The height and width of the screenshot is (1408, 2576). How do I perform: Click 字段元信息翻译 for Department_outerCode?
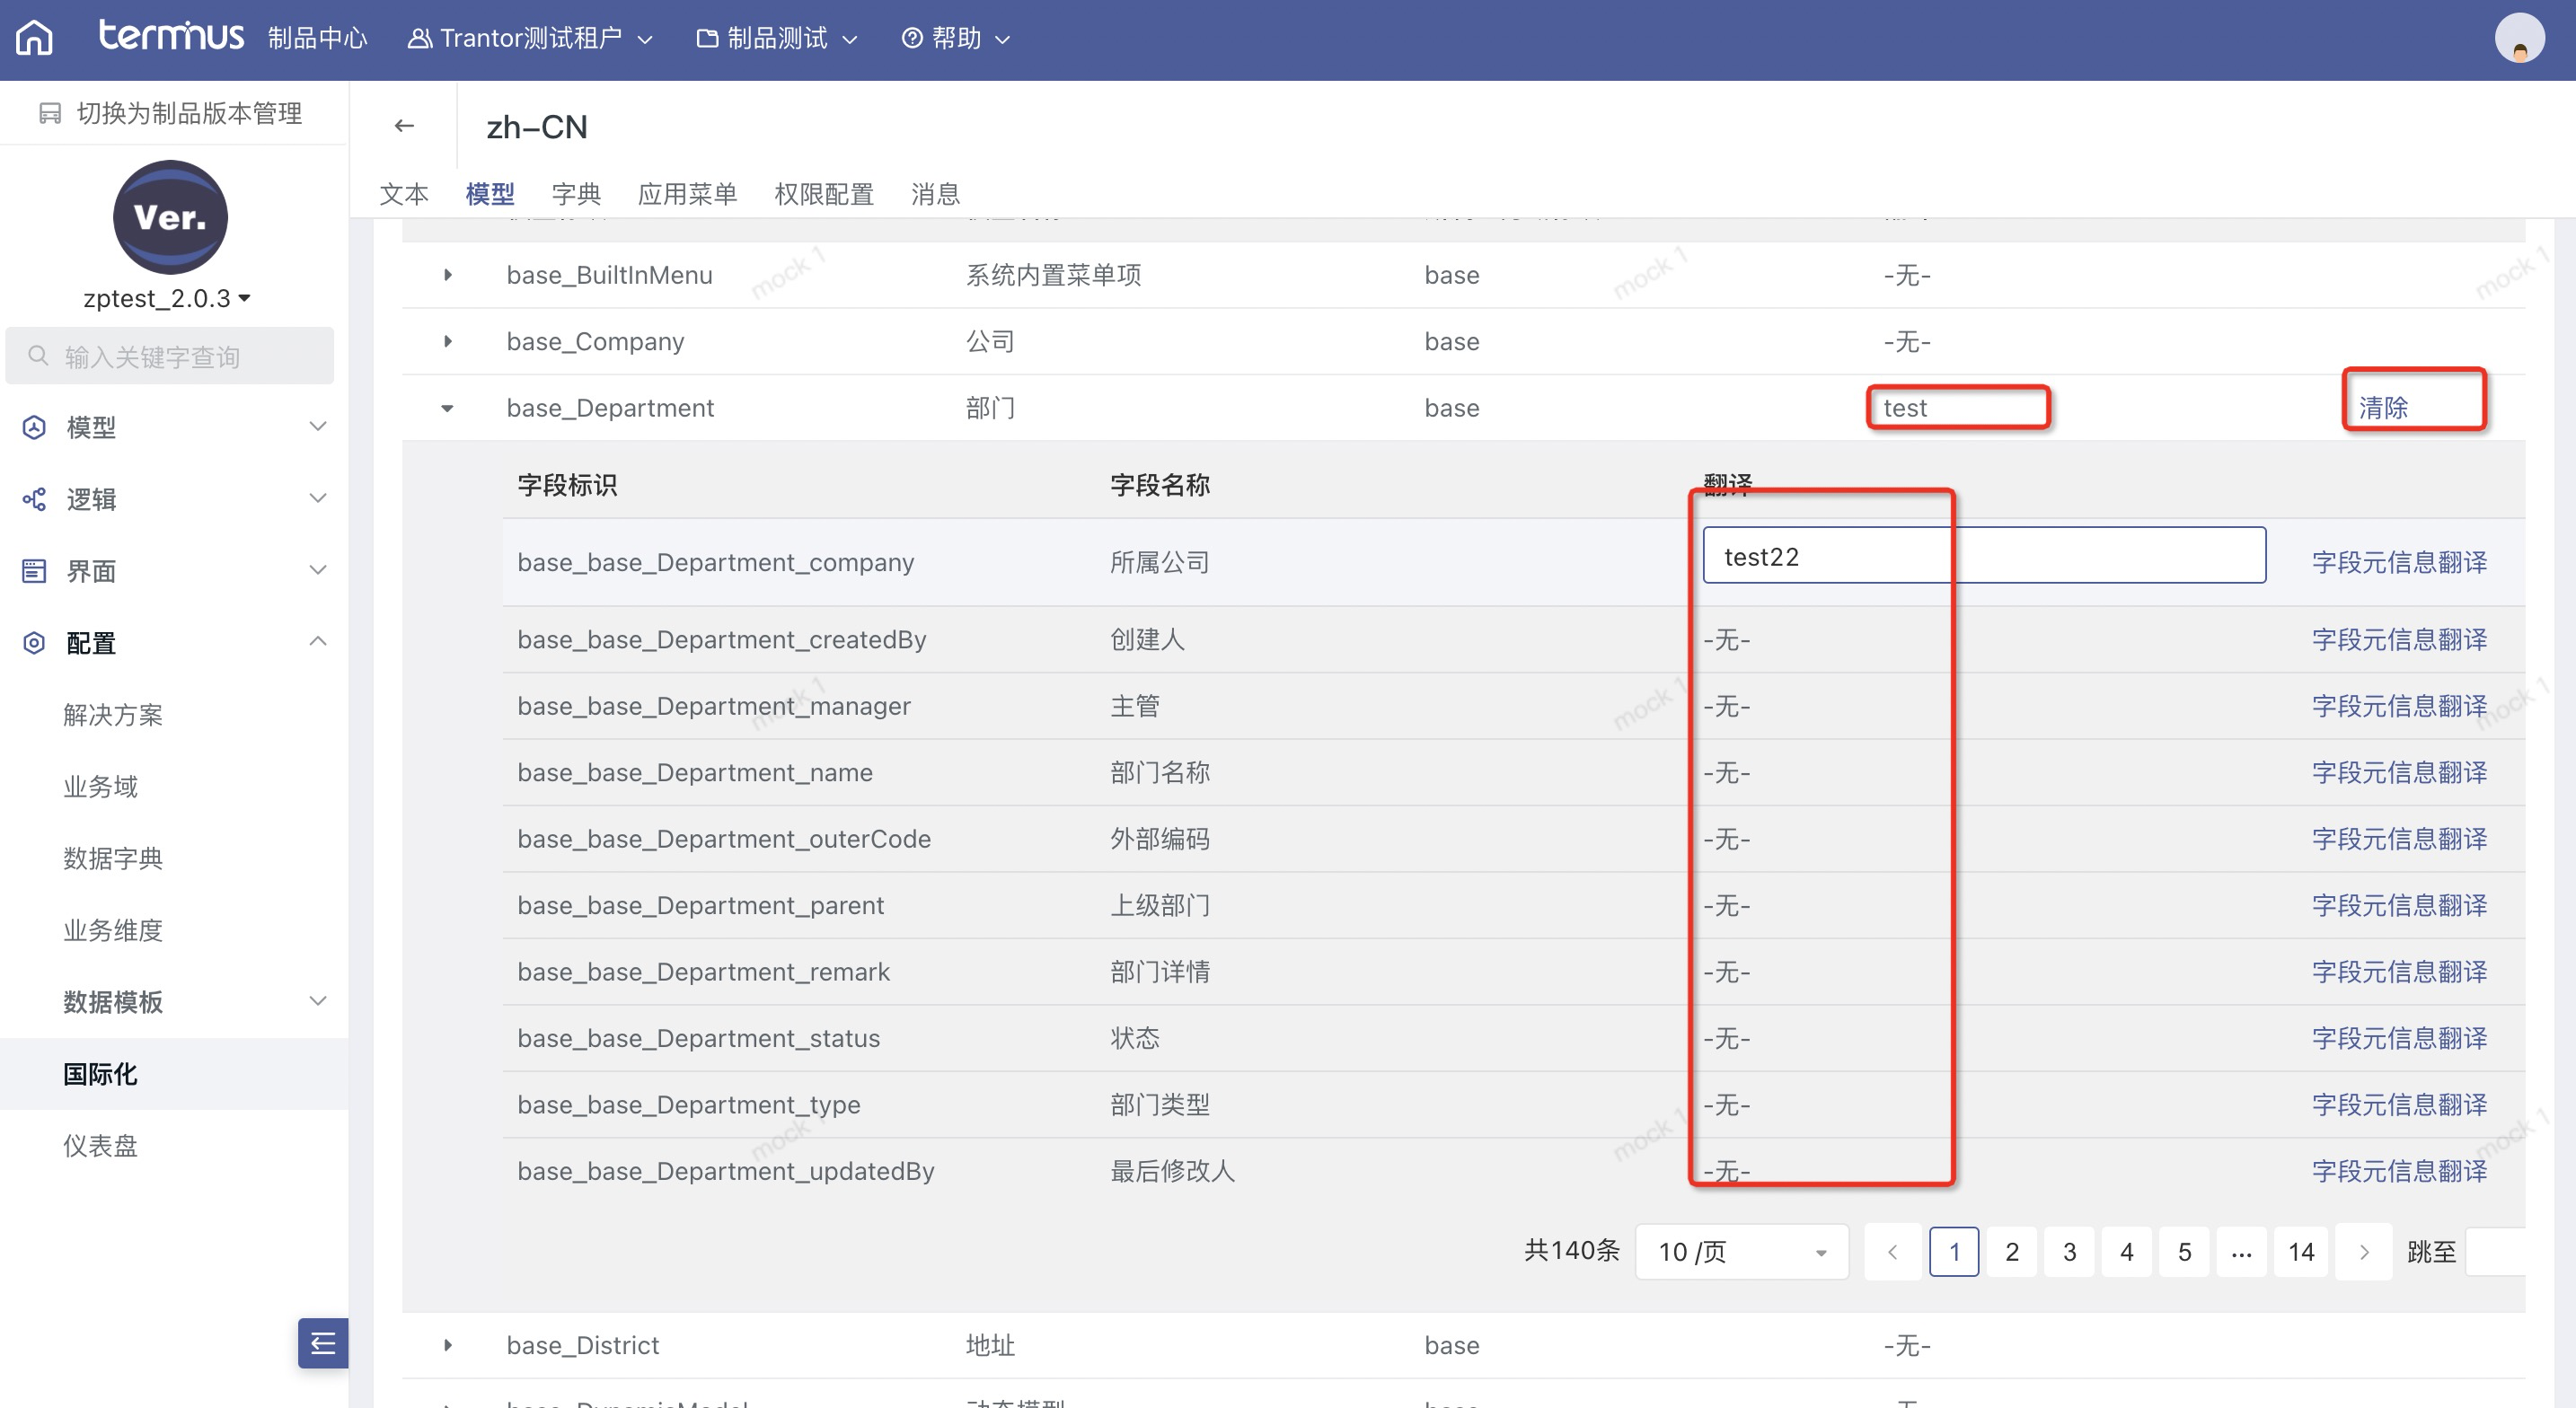point(2400,839)
